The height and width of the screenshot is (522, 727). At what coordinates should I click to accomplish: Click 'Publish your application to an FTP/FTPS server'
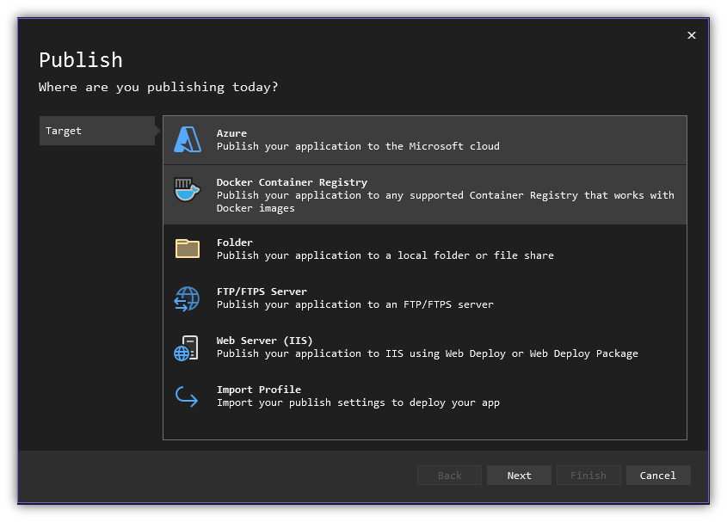[355, 304]
